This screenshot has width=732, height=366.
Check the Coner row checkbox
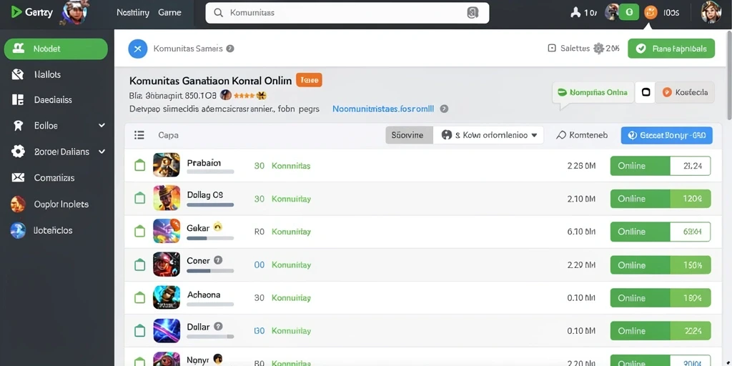(139, 264)
